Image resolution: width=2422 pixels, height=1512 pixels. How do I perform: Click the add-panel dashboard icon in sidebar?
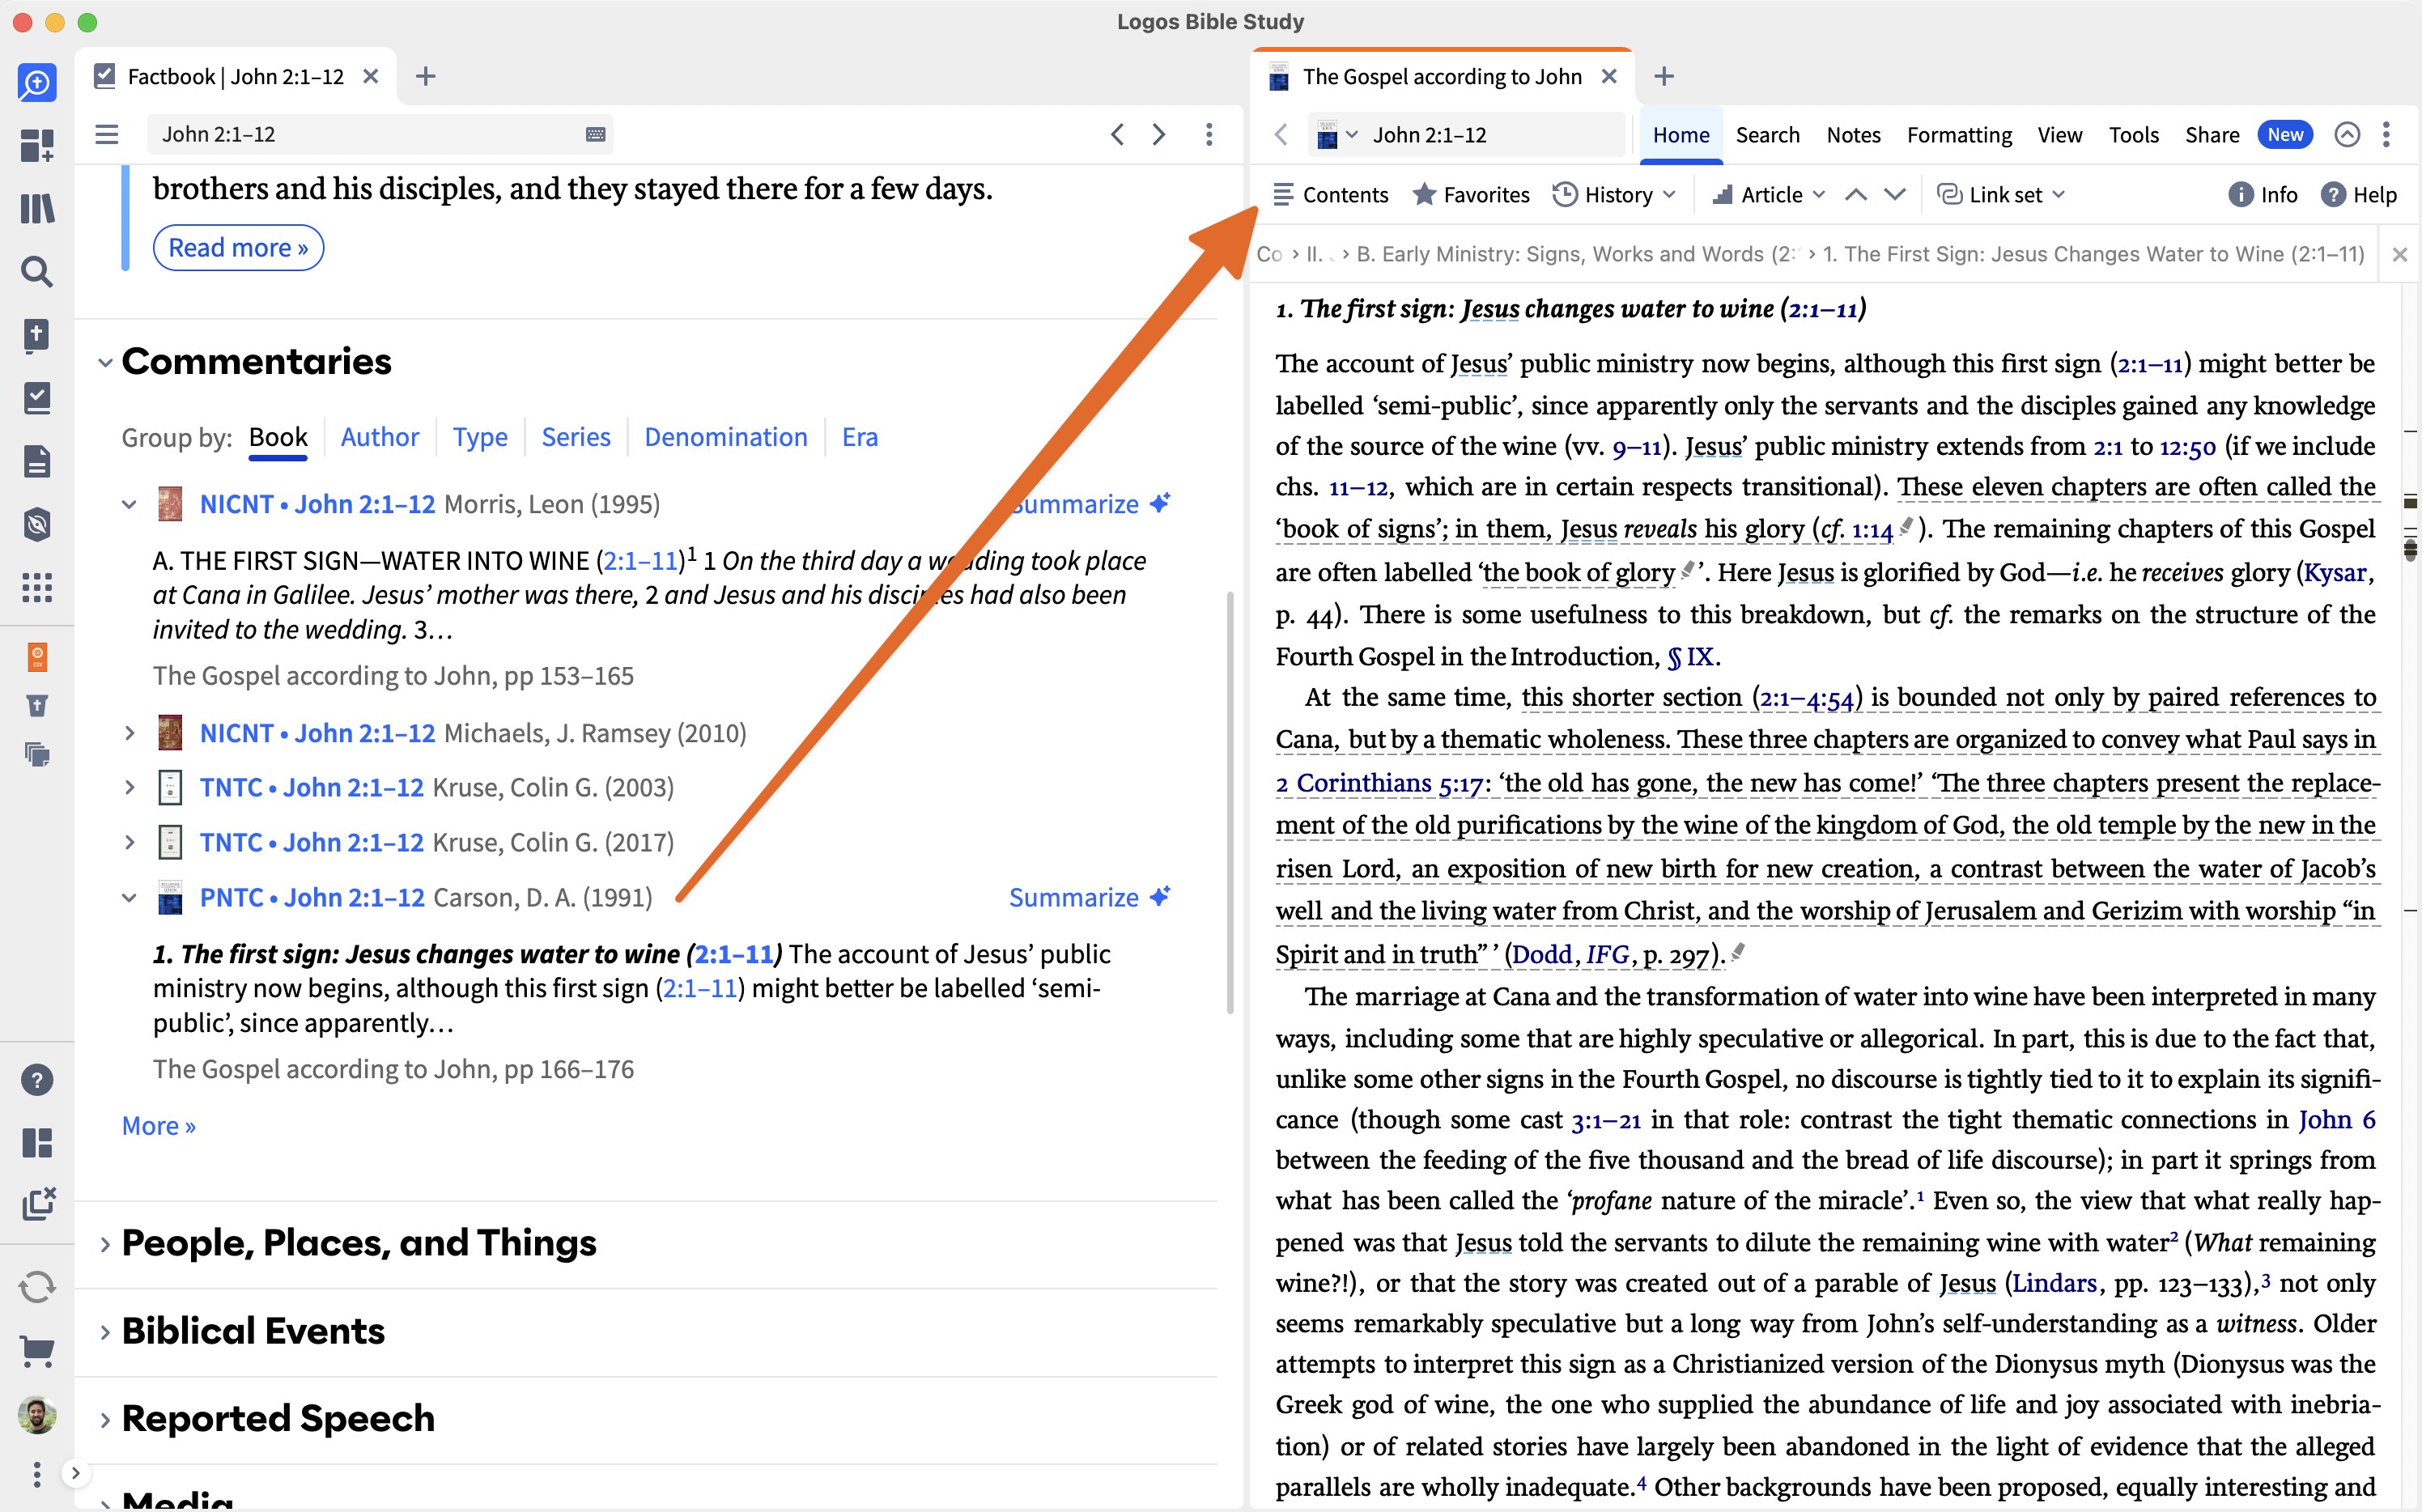click(x=37, y=146)
